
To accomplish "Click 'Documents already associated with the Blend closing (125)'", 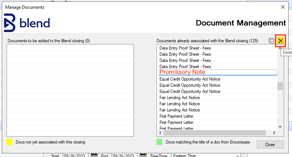I will point(207,41).
